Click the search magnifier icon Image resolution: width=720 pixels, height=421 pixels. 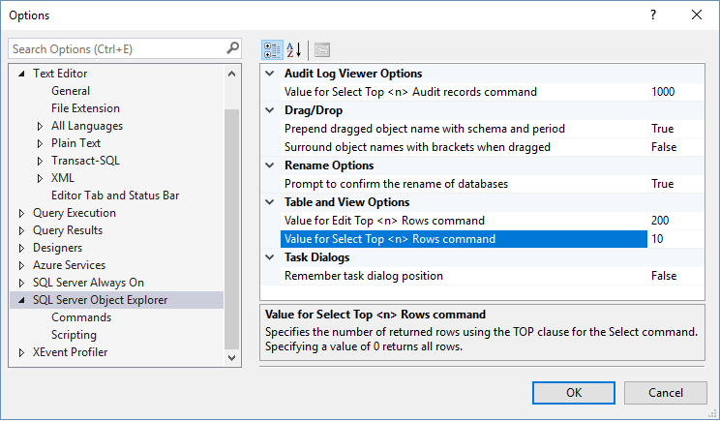[x=233, y=47]
